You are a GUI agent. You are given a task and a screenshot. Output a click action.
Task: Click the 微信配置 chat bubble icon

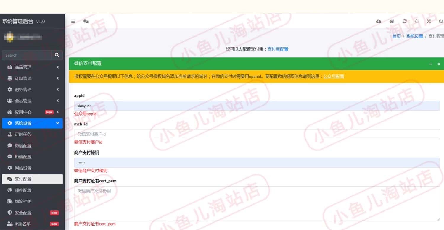(9, 145)
